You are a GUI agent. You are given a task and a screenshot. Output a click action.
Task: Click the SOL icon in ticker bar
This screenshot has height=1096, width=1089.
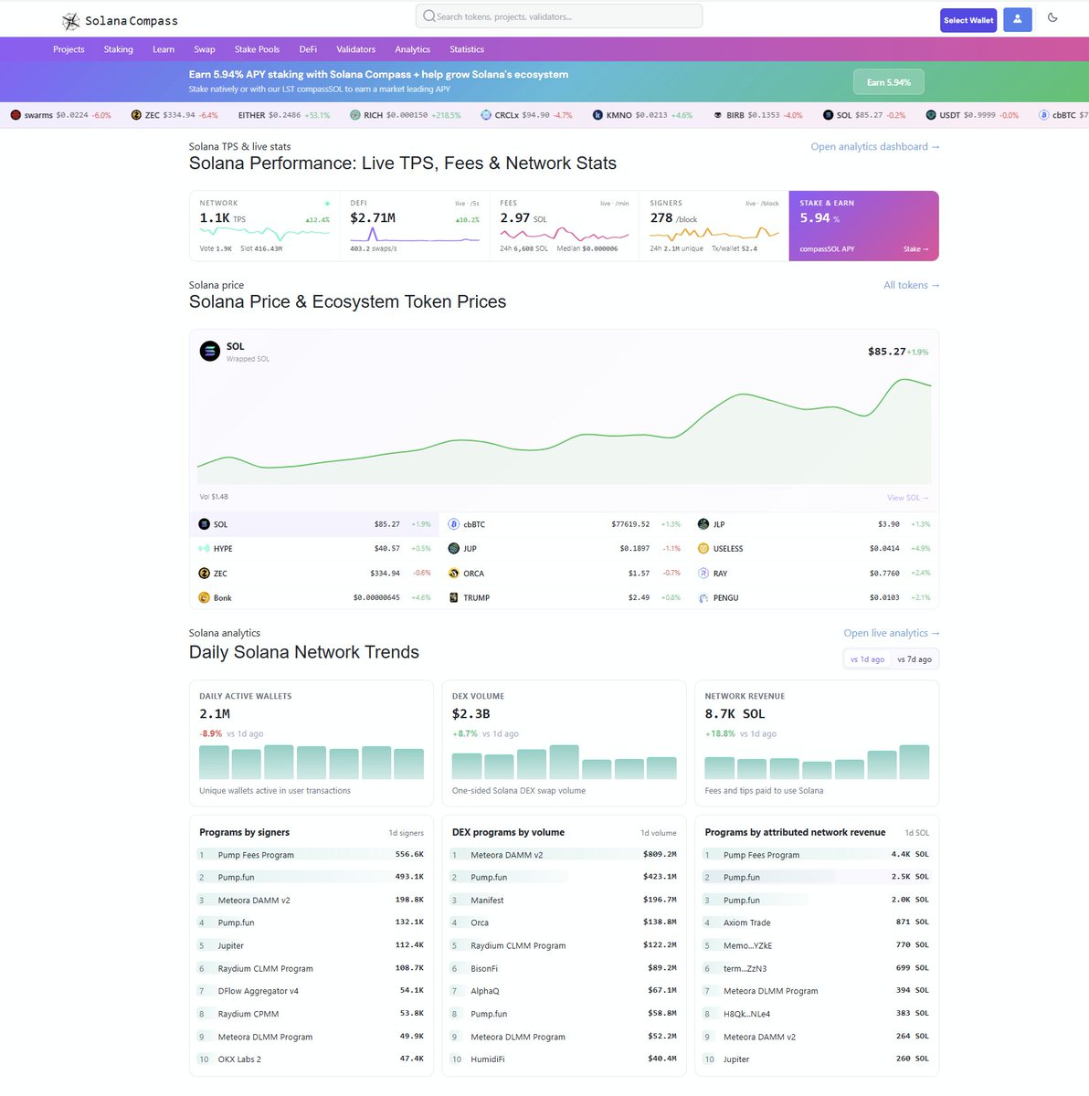(828, 115)
